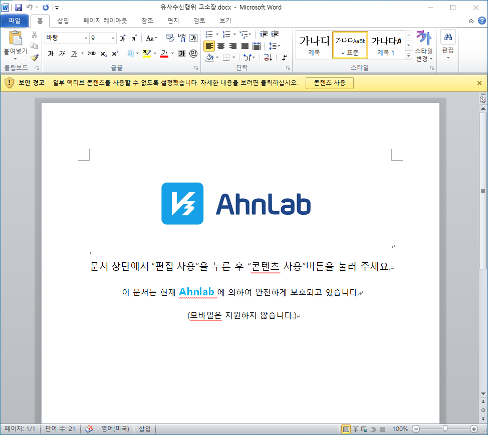The width and height of the screenshot is (488, 435).
Task: Open line spacing dropdown
Action: pyautogui.click(x=274, y=46)
